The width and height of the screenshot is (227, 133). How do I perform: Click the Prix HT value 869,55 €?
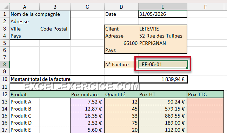[x=163, y=116]
